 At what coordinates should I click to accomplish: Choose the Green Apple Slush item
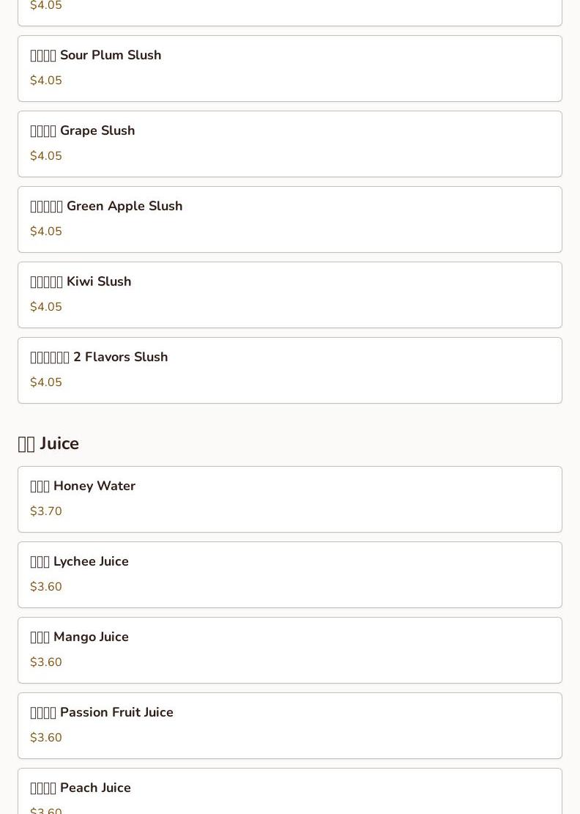(x=106, y=207)
